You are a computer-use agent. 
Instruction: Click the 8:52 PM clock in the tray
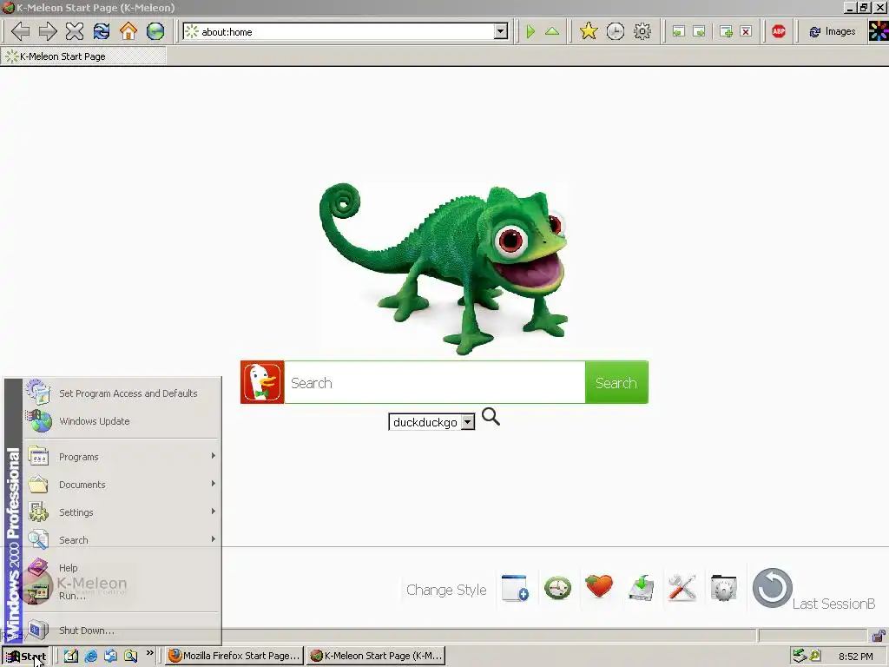(x=855, y=657)
